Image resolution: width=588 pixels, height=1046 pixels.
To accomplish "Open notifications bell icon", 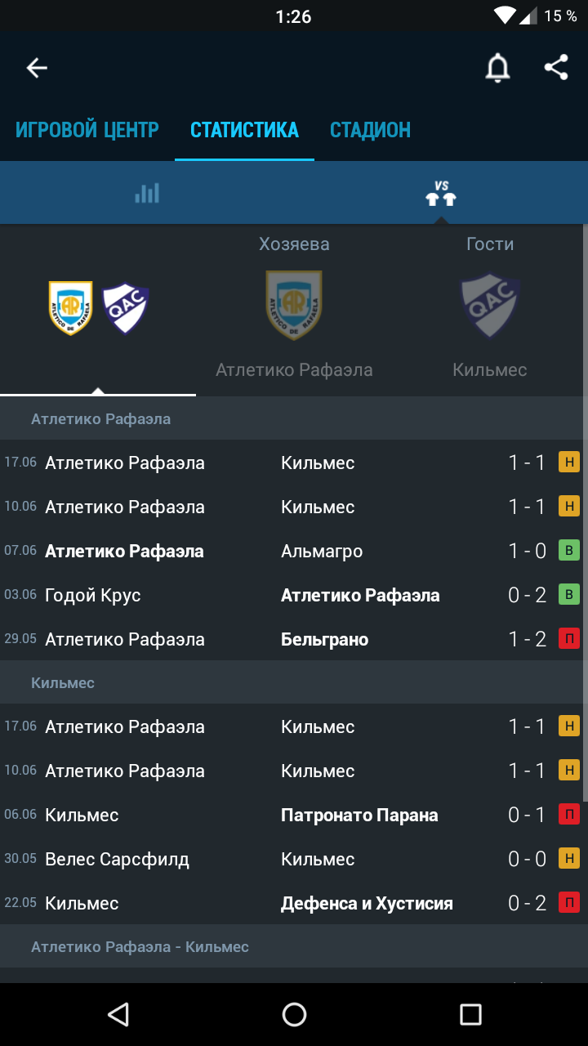I will [x=497, y=68].
